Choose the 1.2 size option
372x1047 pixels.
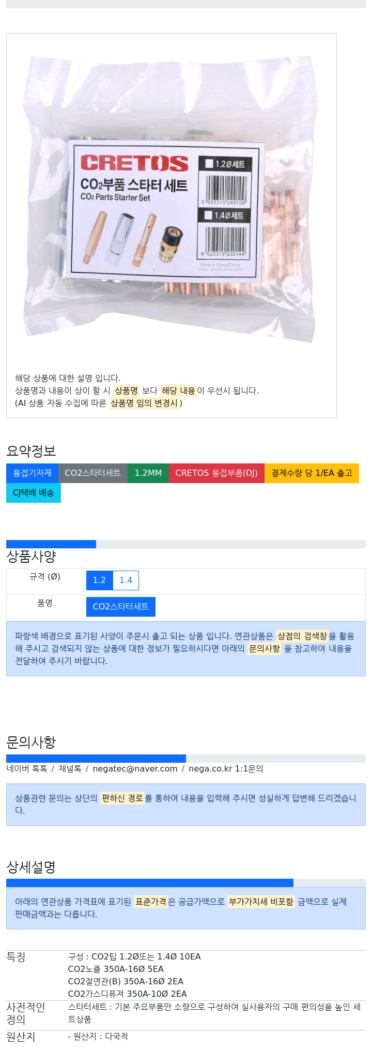99,580
